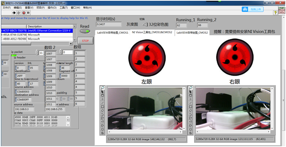Open the context help question mark icon
The height and width of the screenshot is (147, 286).
275,13
